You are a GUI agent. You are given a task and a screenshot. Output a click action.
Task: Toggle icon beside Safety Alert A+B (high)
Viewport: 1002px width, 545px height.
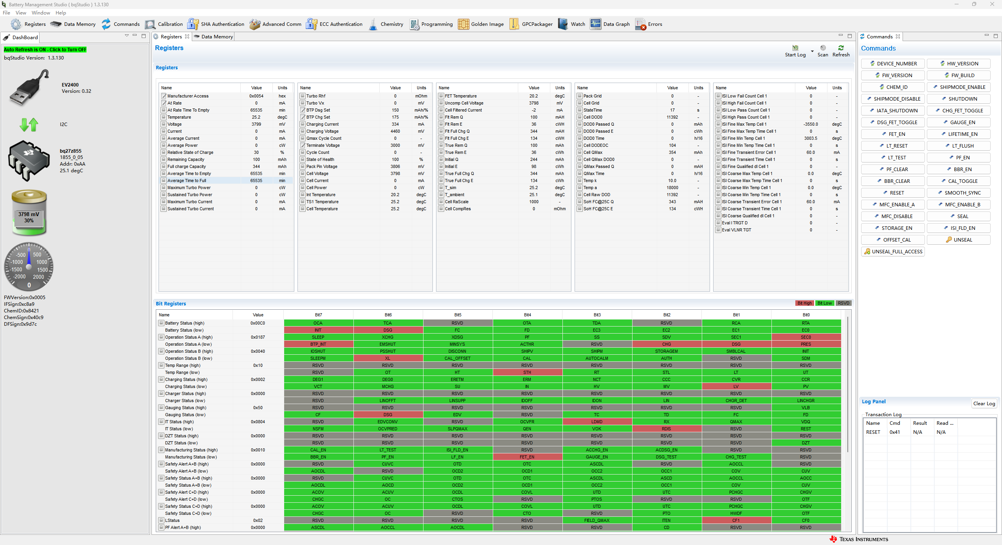(161, 464)
